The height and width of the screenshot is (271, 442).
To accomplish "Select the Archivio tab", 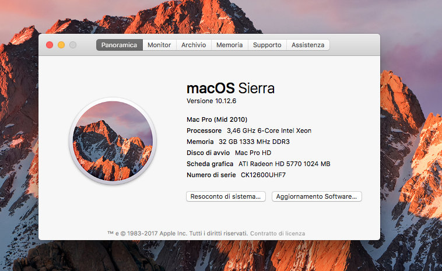I will pyautogui.click(x=194, y=45).
